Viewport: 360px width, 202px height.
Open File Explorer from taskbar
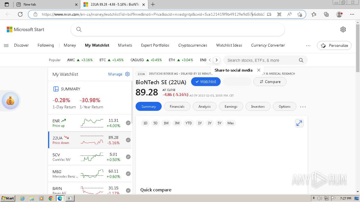[x=32, y=198]
